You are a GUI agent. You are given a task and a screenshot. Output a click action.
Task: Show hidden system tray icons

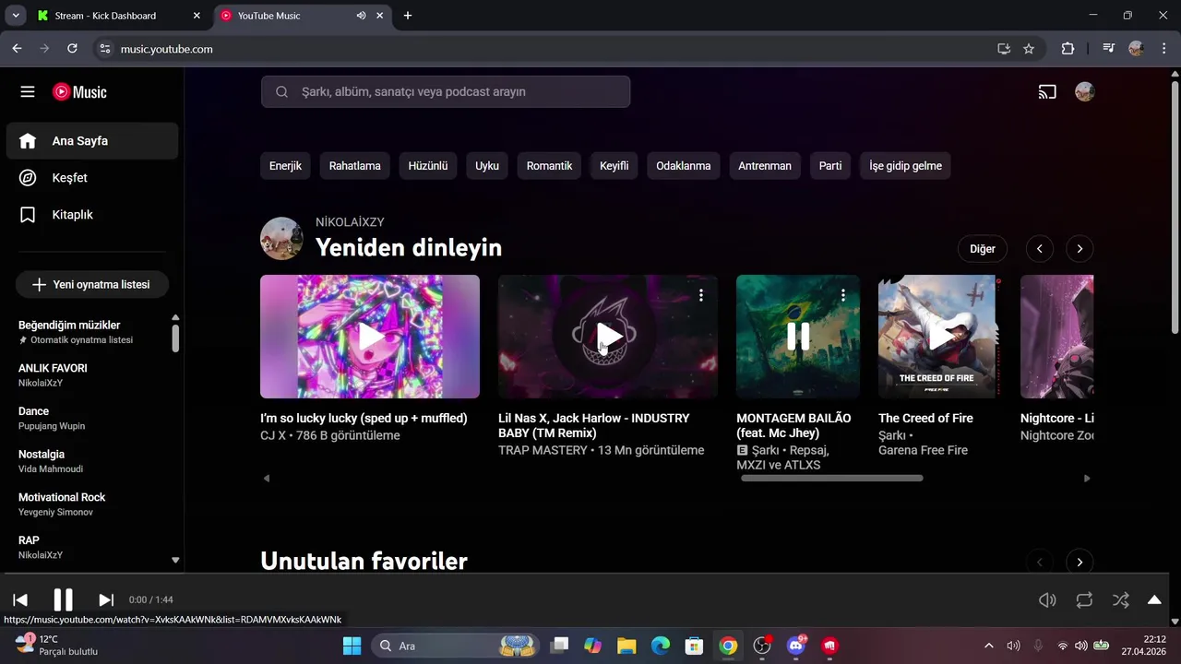click(x=989, y=646)
